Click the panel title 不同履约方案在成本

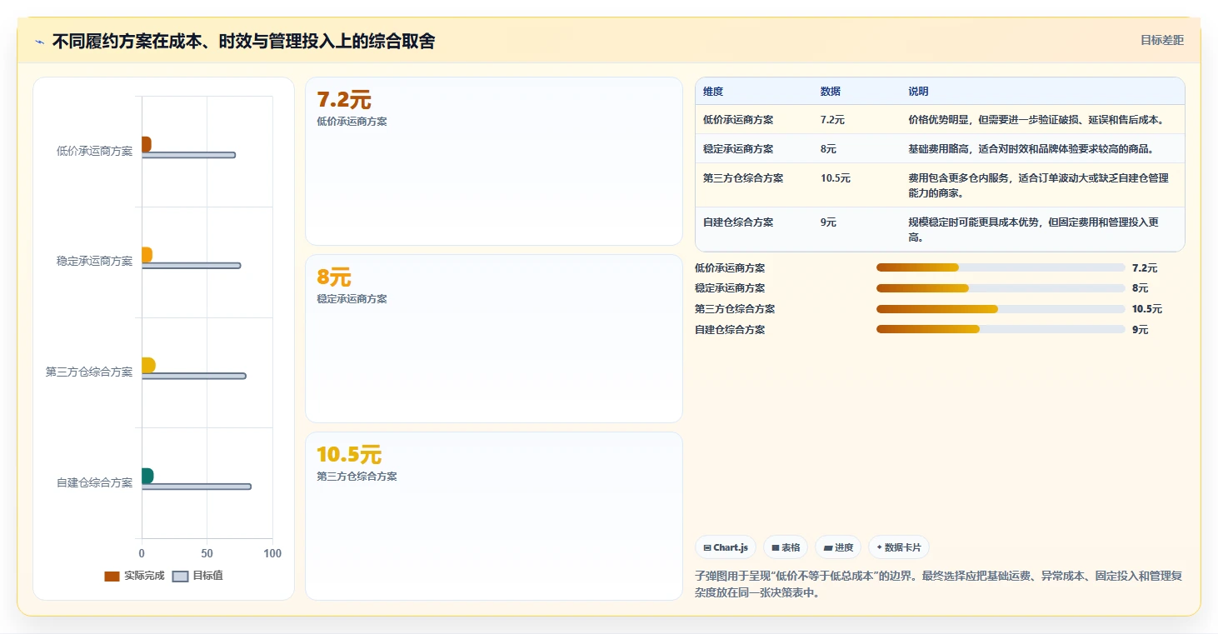tap(243, 42)
